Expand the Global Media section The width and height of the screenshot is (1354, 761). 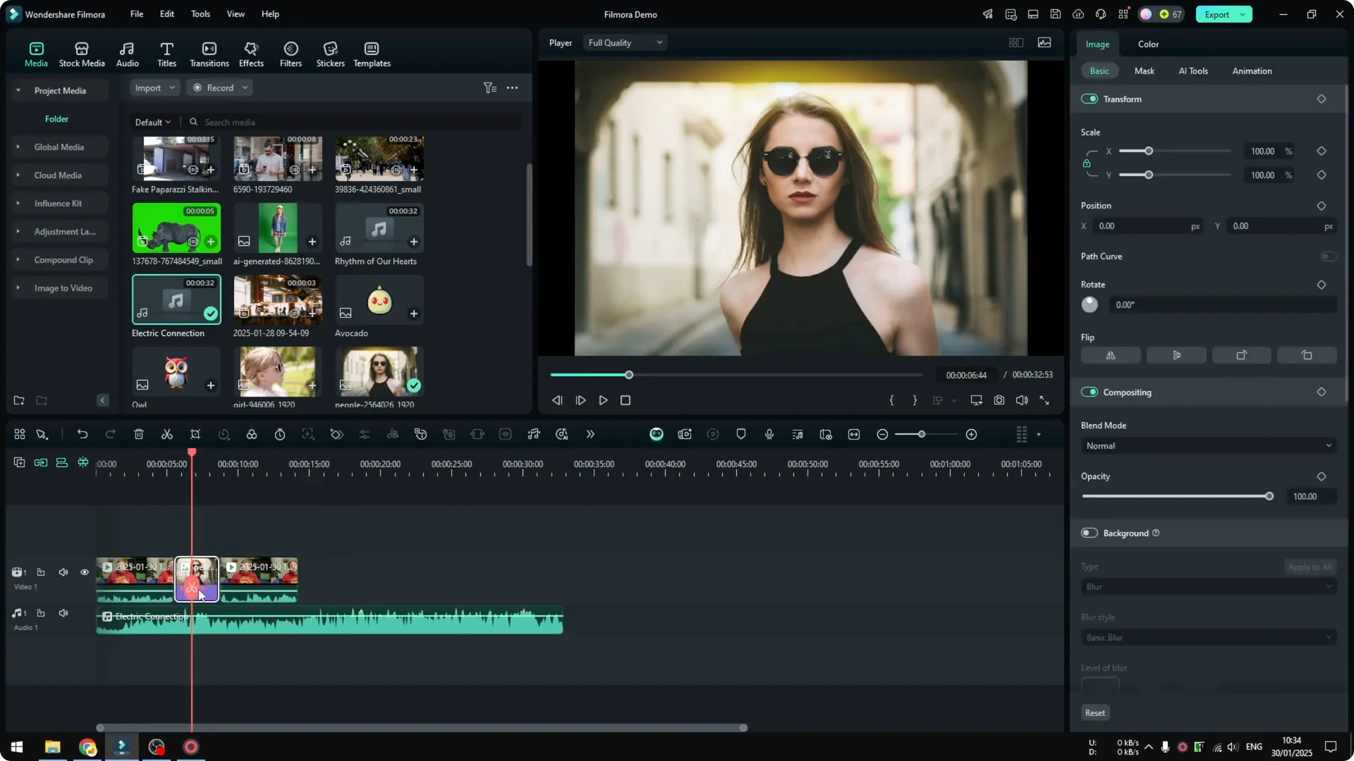18,147
